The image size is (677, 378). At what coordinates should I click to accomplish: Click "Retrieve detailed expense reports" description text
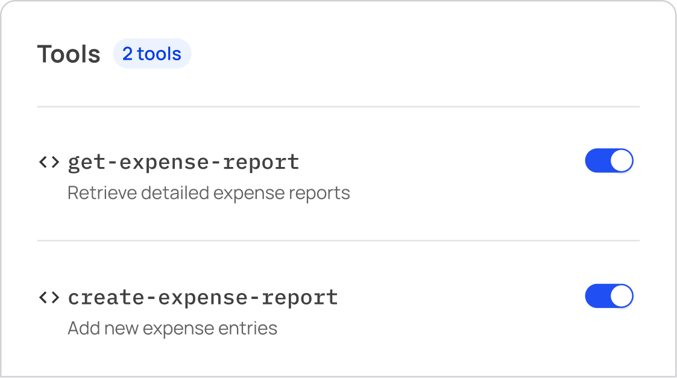[x=209, y=193]
